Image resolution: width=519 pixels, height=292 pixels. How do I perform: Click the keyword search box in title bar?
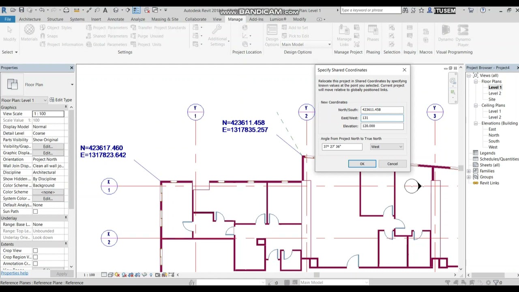[x=370, y=10]
